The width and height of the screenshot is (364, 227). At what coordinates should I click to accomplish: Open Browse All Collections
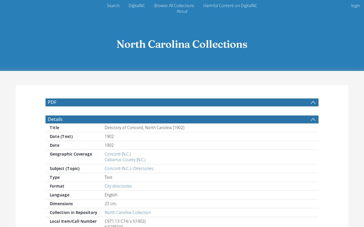click(174, 6)
